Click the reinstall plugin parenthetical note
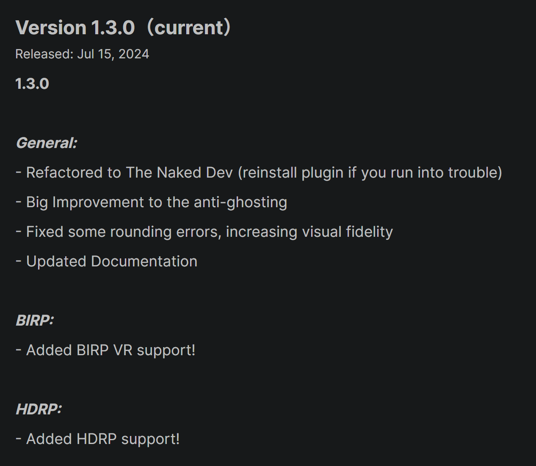Image resolution: width=536 pixels, height=466 pixels. pos(370,173)
